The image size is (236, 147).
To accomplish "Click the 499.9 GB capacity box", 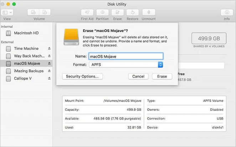I will tap(209, 38).
